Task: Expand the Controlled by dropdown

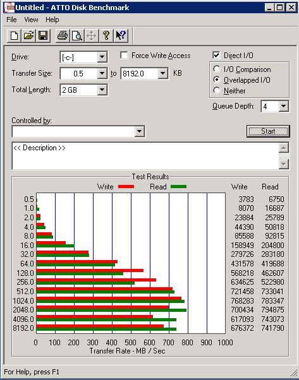Action: (x=139, y=131)
